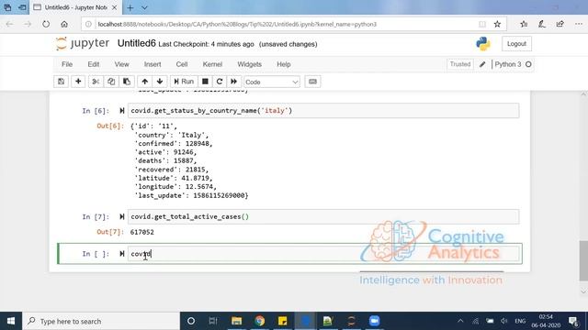Click into the active cell containing covid
This screenshot has height=330, width=588.
coord(323,254)
